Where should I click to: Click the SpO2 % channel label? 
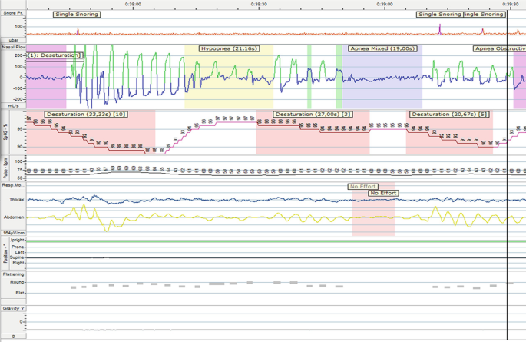click(x=5, y=133)
